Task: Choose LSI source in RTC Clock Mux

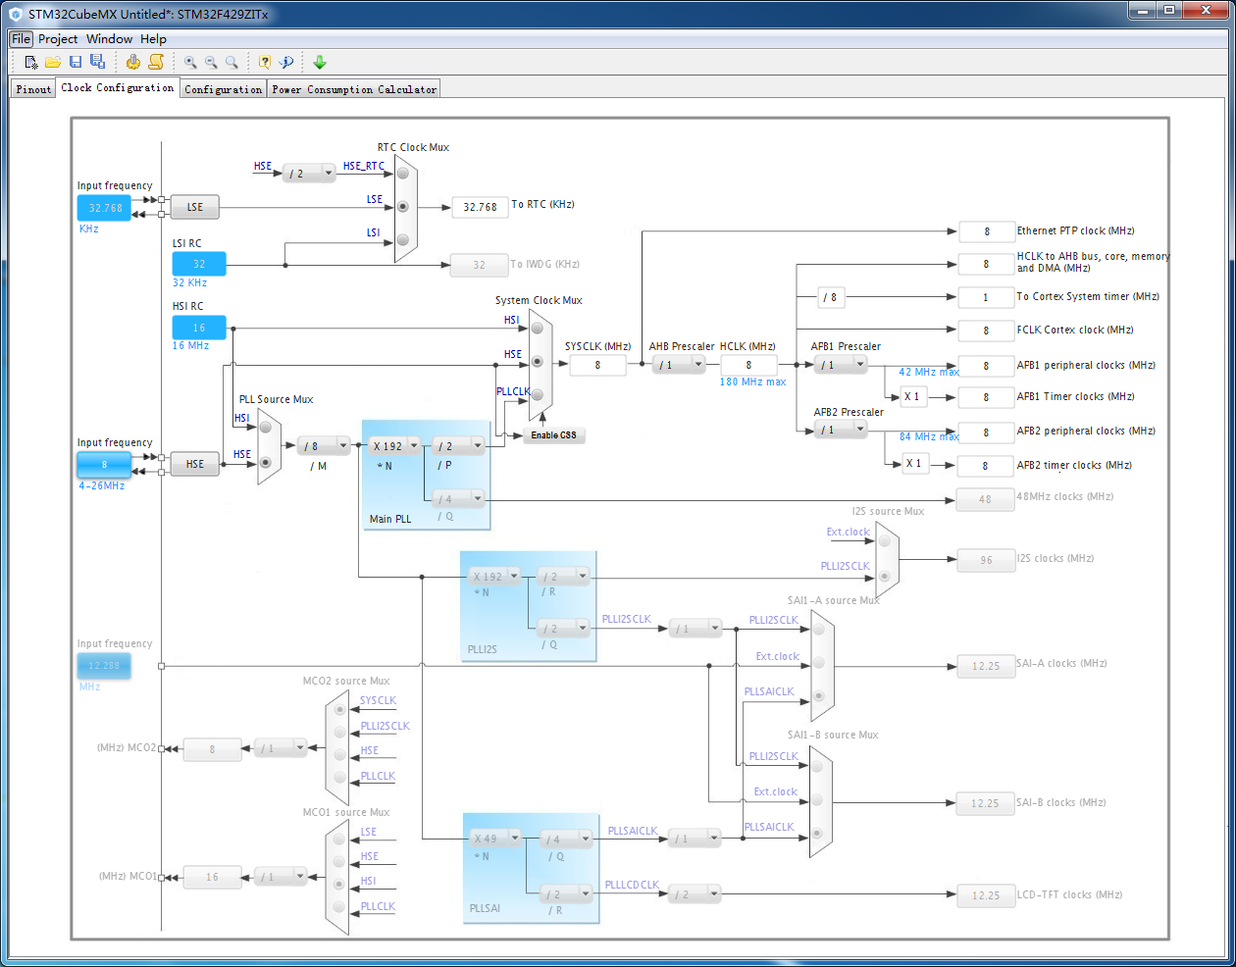Action: (402, 239)
